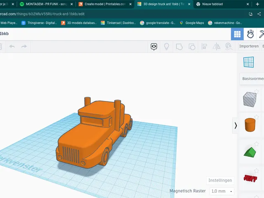Image resolution: width=264 pixels, height=198 pixels.
Task: Undo the last action
Action: point(12,46)
